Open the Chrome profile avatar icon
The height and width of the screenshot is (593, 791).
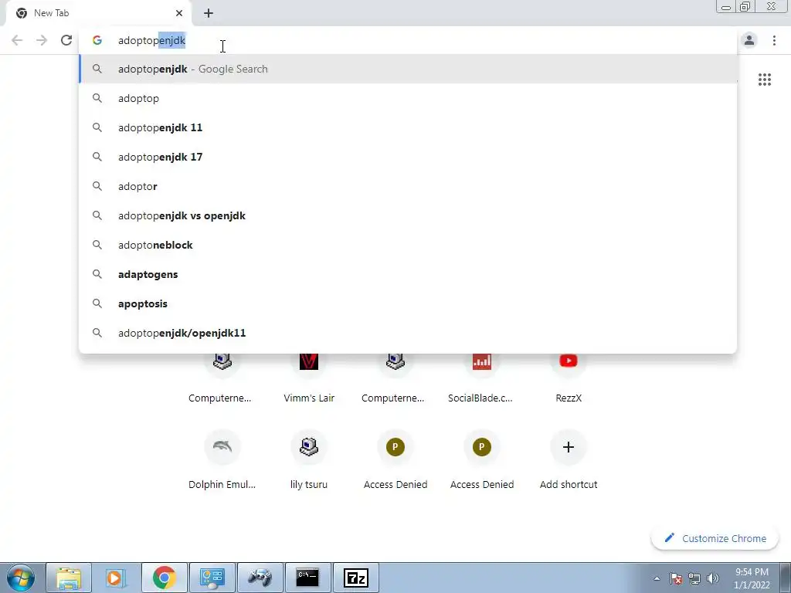[749, 40]
